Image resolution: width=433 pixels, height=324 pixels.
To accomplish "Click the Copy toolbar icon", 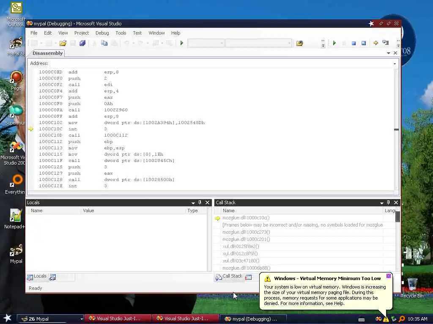I will point(104,43).
